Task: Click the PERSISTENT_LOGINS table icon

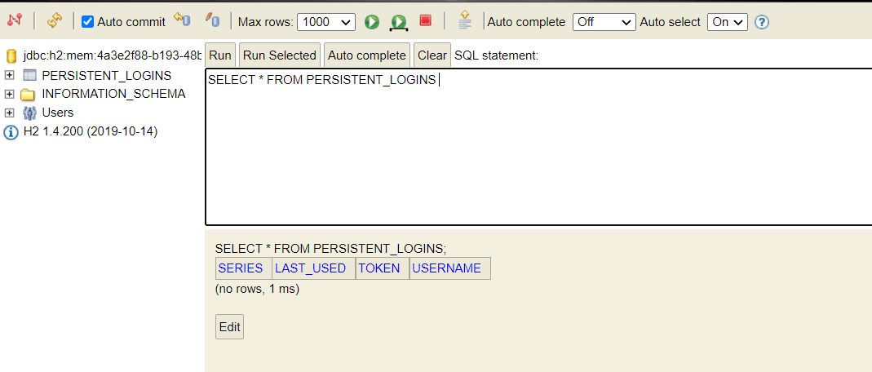Action: click(x=29, y=75)
